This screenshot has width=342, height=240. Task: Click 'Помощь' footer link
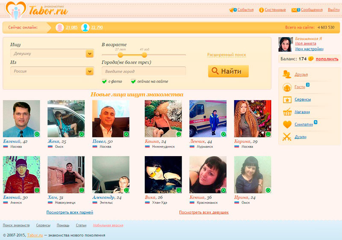coord(63,225)
